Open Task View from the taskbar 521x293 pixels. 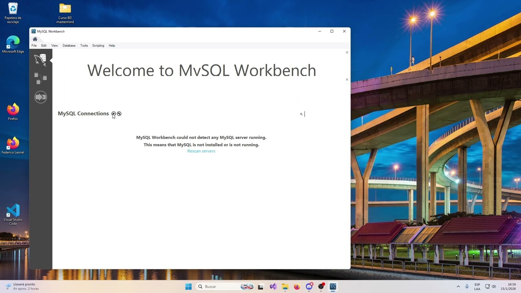(x=261, y=286)
